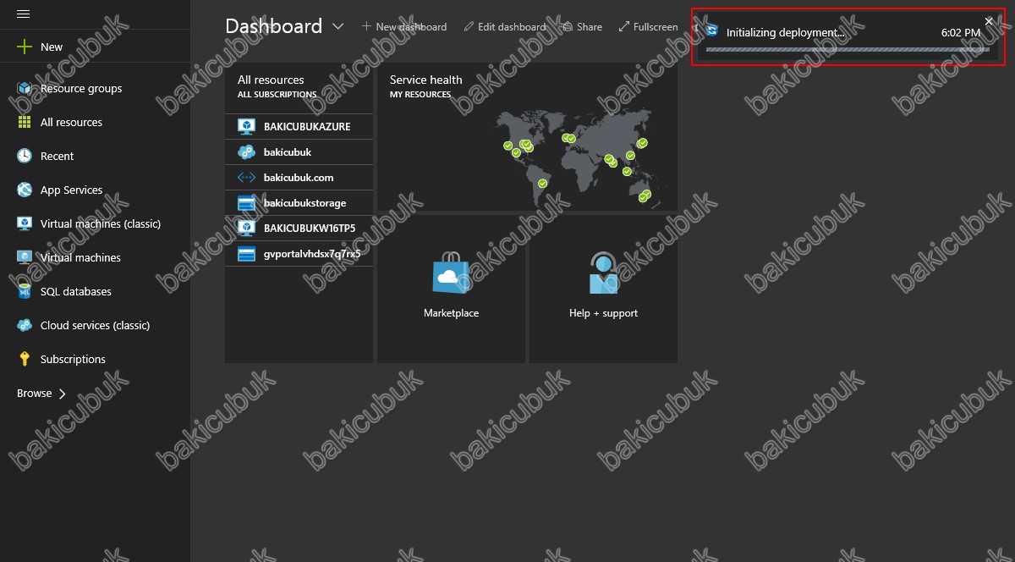Click the gvportalvhdsx7q7rx5 storage icon
This screenshot has width=1015, height=562.
click(x=246, y=254)
